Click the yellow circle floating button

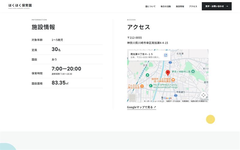(x=210, y=119)
